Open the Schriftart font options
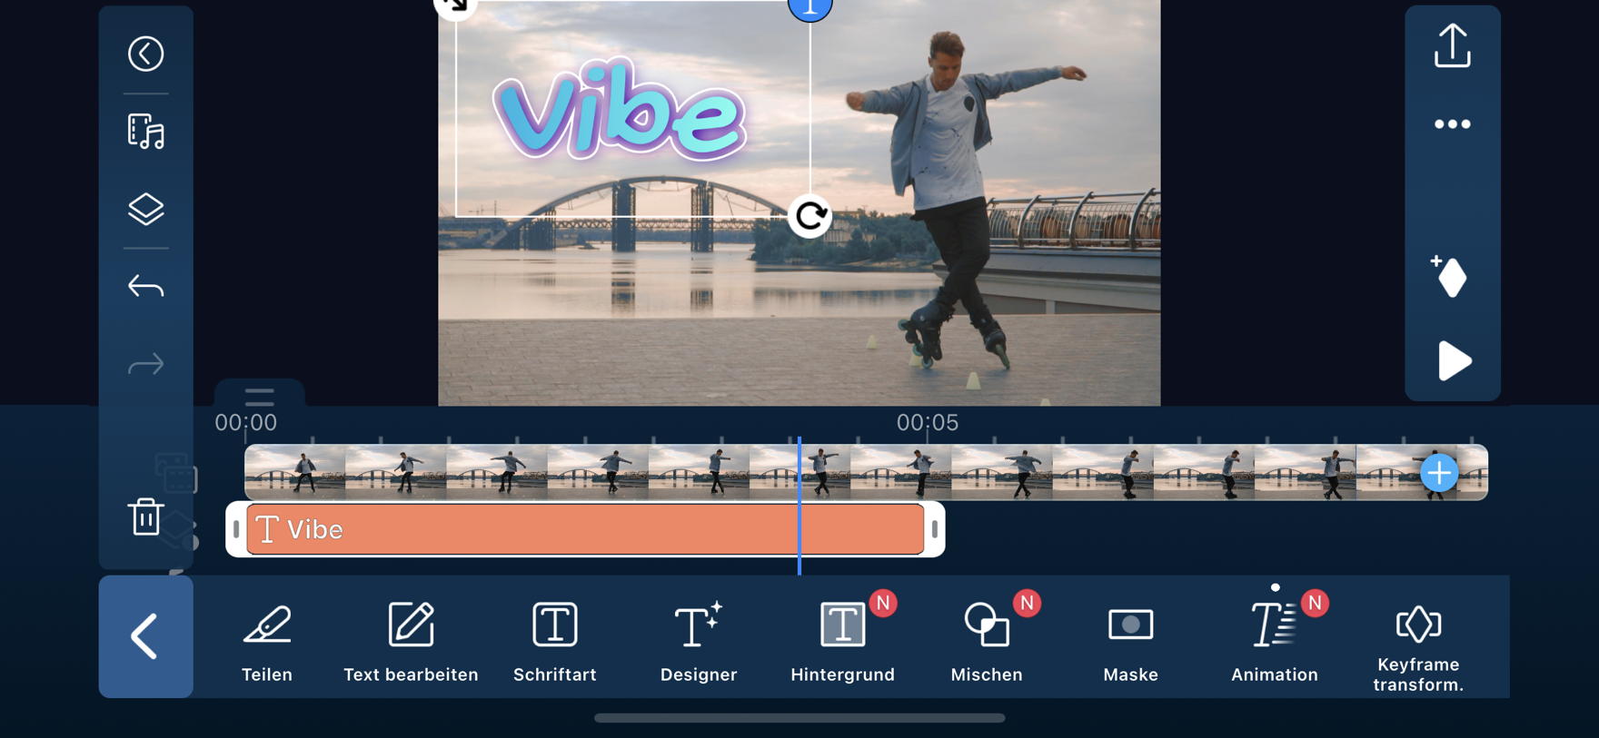1599x738 pixels. 554,642
